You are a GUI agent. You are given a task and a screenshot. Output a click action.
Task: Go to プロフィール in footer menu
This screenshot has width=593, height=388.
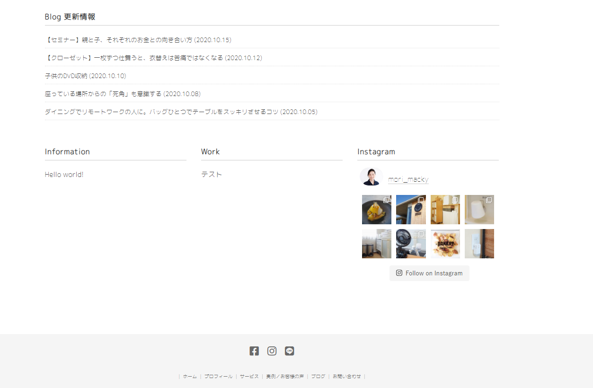(219, 377)
